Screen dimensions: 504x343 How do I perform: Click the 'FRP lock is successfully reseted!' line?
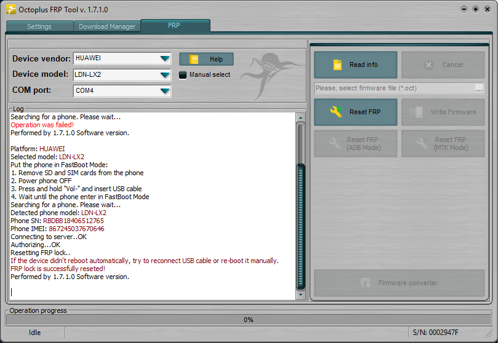coord(58,269)
